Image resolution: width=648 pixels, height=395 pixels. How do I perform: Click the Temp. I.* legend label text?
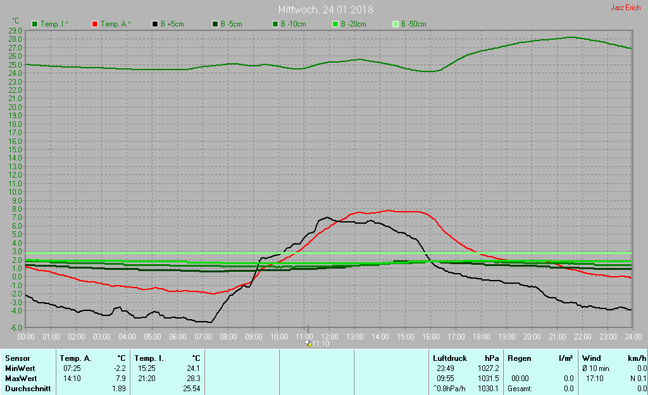click(x=54, y=24)
